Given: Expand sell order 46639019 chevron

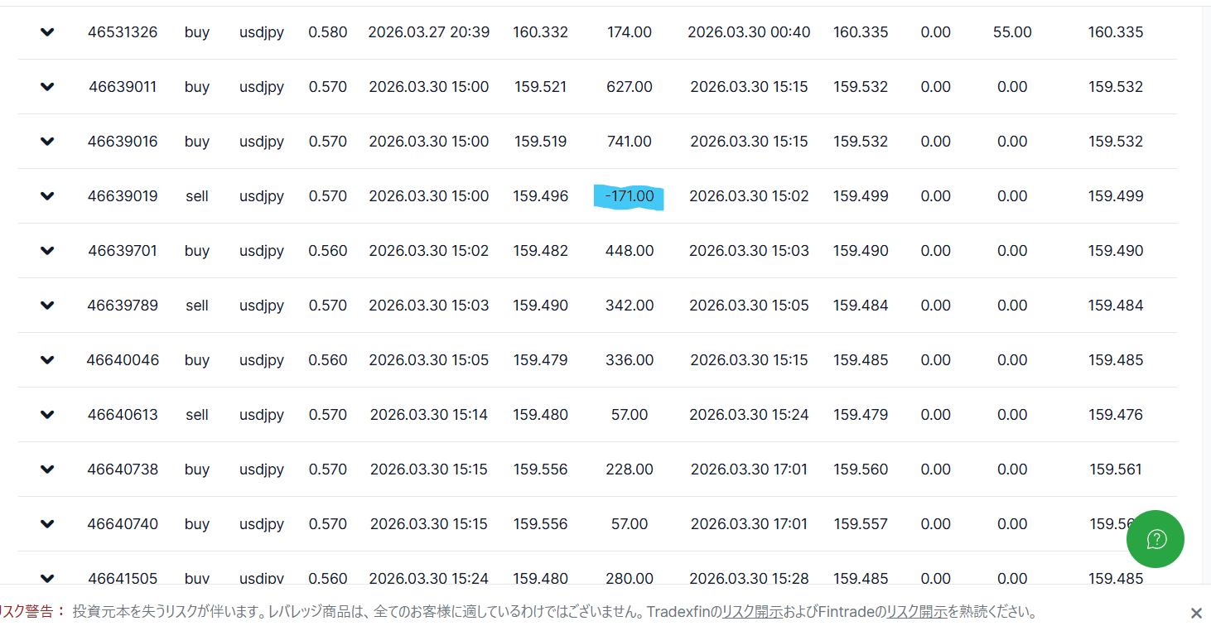Looking at the screenshot, I should click(47, 196).
